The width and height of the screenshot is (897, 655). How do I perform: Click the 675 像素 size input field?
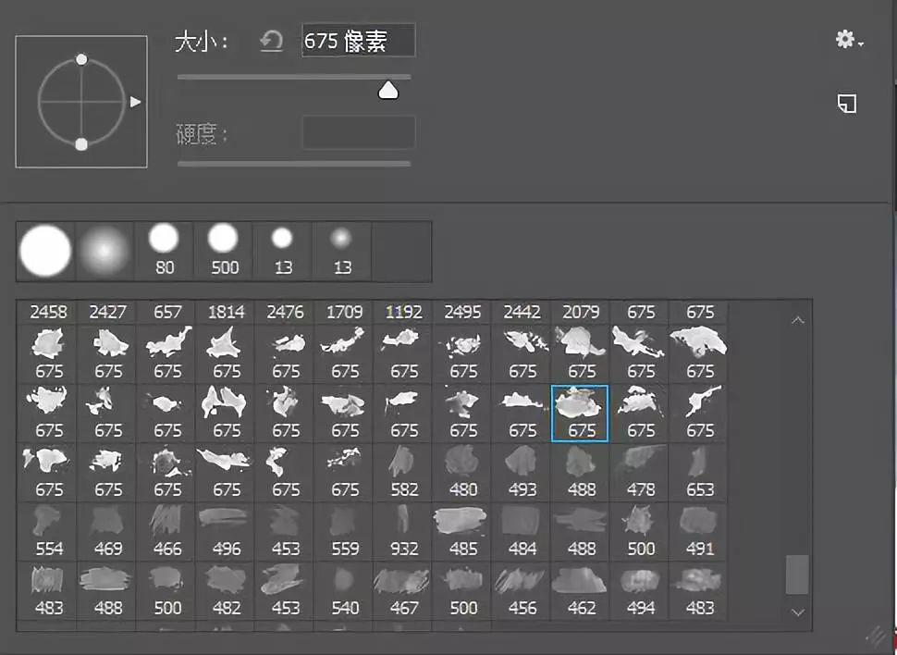coord(358,41)
